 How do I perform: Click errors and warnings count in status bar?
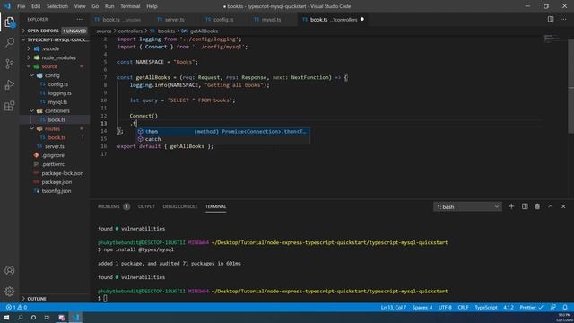(x=16, y=307)
